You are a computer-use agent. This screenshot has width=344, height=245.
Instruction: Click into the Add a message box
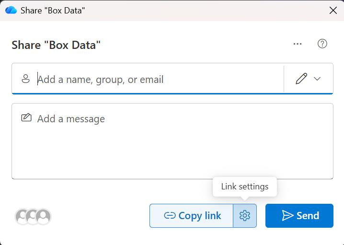click(172, 141)
